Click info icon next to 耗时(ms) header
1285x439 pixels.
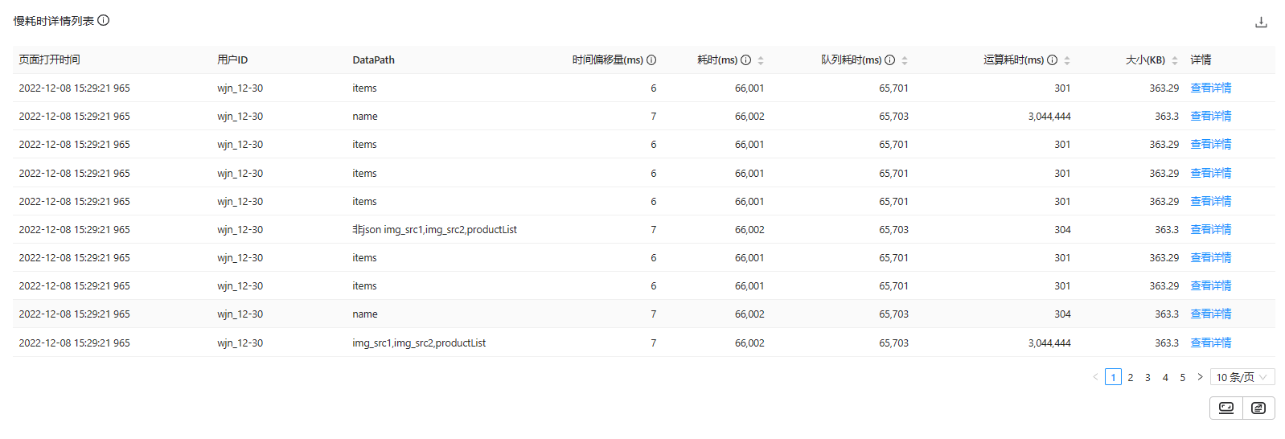point(745,60)
